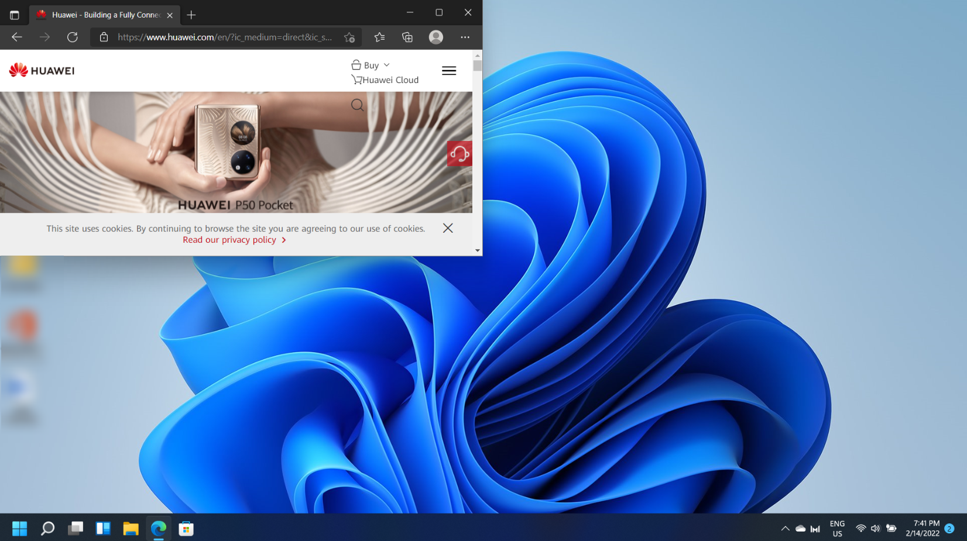Click the address bar URL field
967x541 pixels.
point(225,37)
